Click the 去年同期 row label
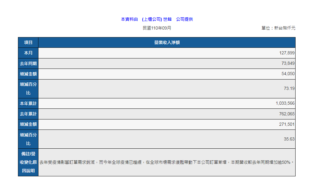The image size is (311, 182). (x=28, y=63)
